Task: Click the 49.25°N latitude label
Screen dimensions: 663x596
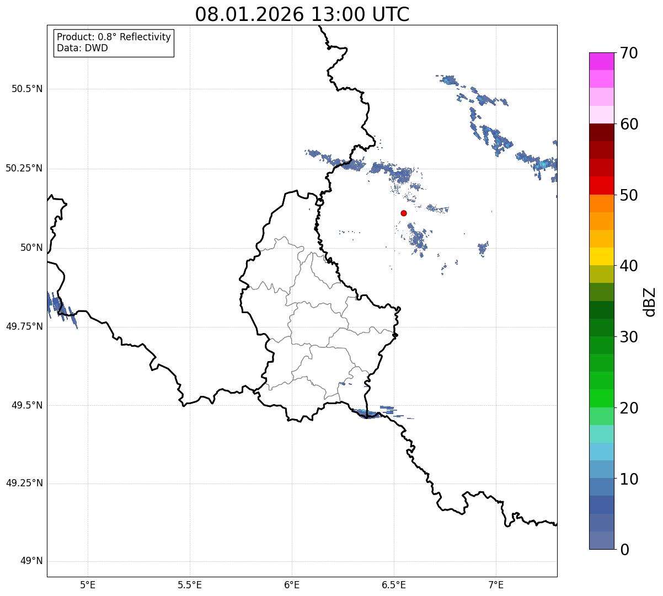Action: [24, 483]
